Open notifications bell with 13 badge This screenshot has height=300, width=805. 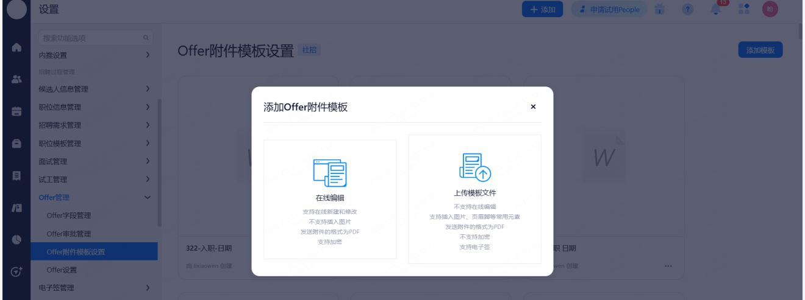pos(717,9)
